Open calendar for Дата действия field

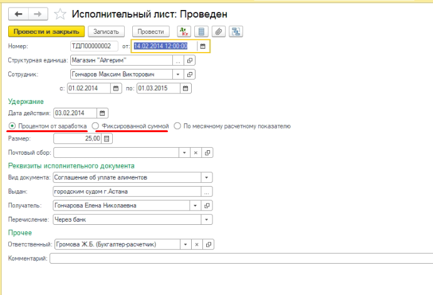point(103,113)
